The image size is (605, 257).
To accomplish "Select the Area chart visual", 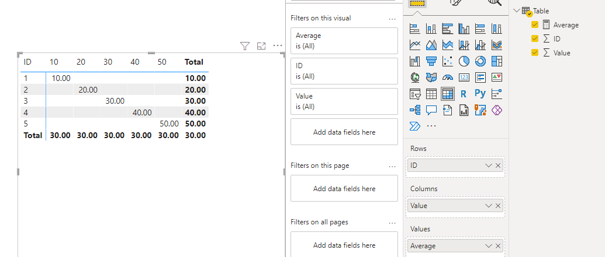I will click(x=431, y=45).
